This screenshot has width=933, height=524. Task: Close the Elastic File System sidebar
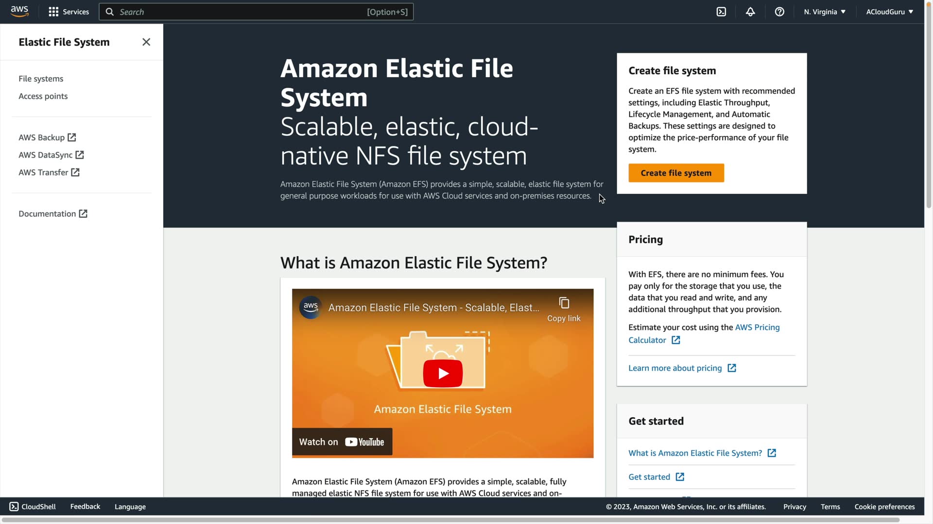click(146, 42)
